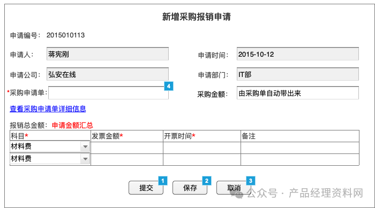Screen dimensions: 375x208
Task: Select first row 开票时间 cell
Action: [202, 148]
